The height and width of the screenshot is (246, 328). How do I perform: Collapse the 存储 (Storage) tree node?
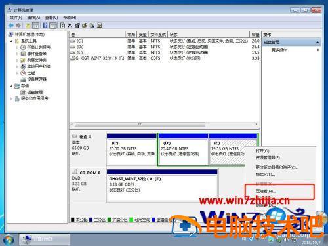11,86
